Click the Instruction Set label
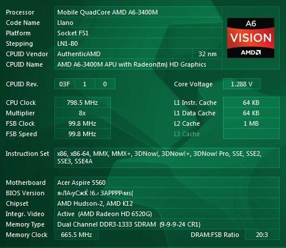This screenshot has width=286, height=248. coord(27,154)
